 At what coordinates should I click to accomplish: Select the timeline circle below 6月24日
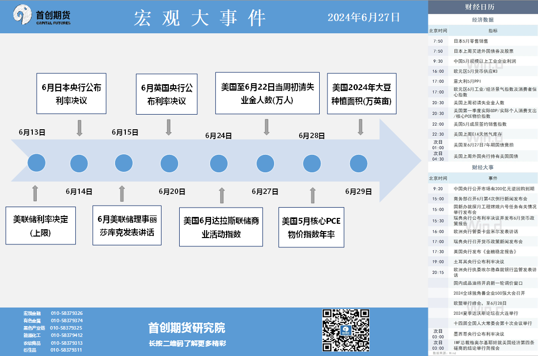pos(218,164)
